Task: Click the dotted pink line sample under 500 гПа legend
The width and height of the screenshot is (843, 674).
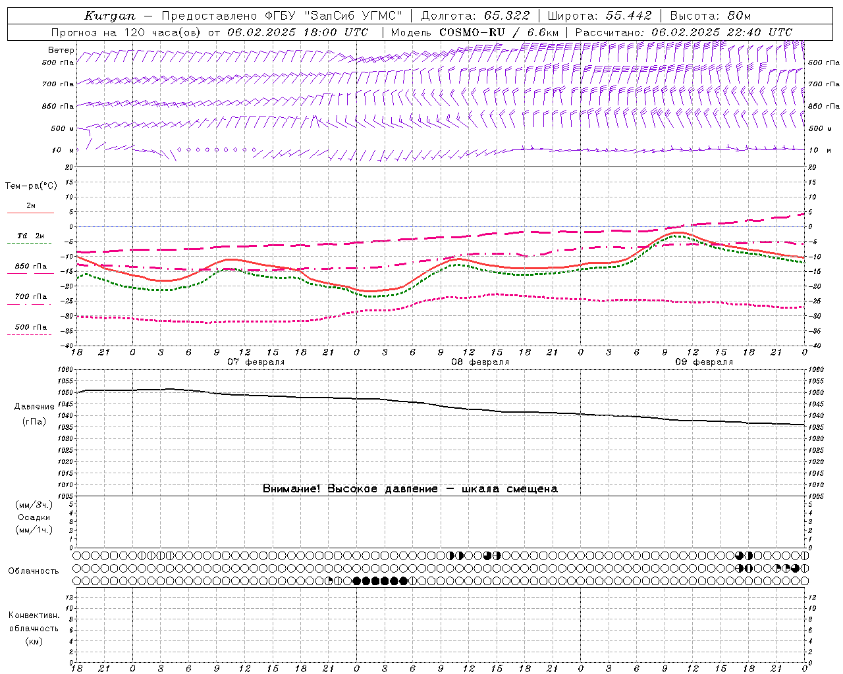Action: 30,335
